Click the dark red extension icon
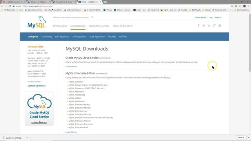251x141 pixels. (244, 6)
